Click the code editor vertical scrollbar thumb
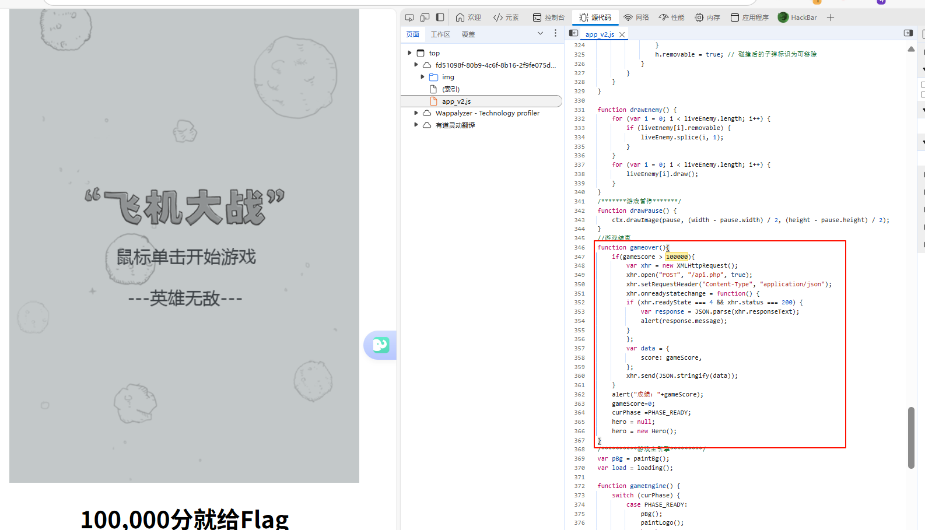The height and width of the screenshot is (530, 925). coord(911,437)
